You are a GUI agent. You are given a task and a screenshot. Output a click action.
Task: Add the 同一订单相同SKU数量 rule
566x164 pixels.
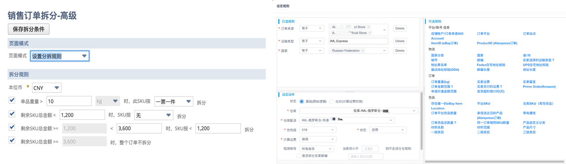click(493, 122)
